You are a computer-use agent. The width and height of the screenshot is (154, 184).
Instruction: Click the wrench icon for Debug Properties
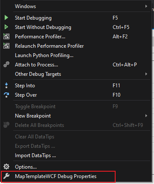(6, 176)
